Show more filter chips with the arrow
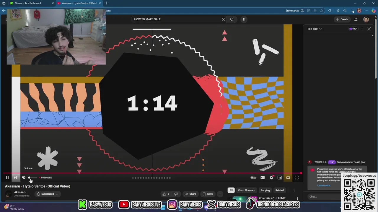Image resolution: width=378 pixels, height=212 pixels. point(294,191)
